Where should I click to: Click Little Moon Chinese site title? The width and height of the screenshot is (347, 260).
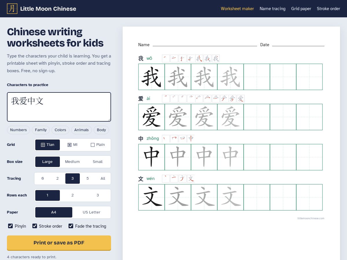pyautogui.click(x=48, y=9)
